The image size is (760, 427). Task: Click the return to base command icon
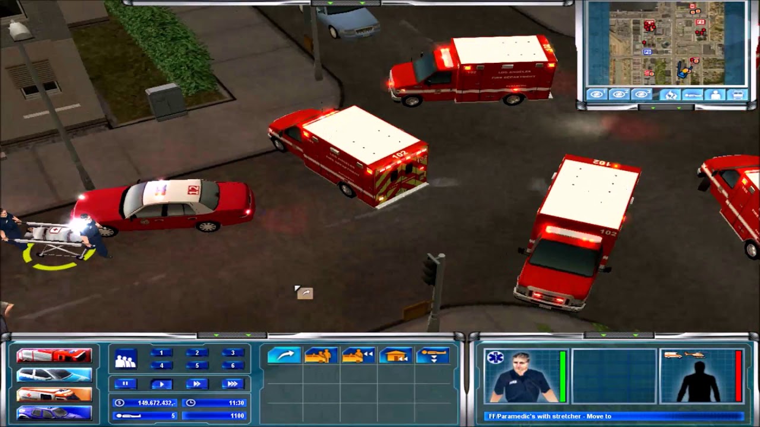pyautogui.click(x=396, y=356)
